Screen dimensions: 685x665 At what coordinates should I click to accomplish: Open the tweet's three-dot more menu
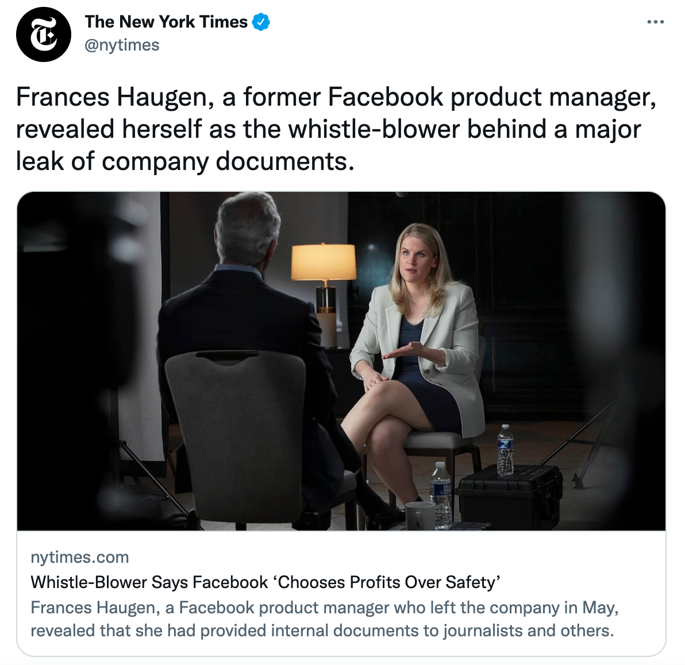(x=655, y=22)
